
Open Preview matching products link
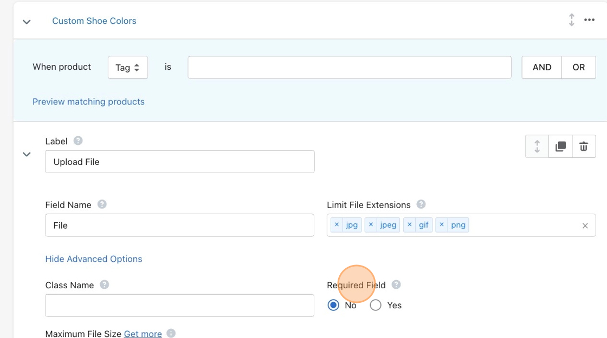point(88,102)
